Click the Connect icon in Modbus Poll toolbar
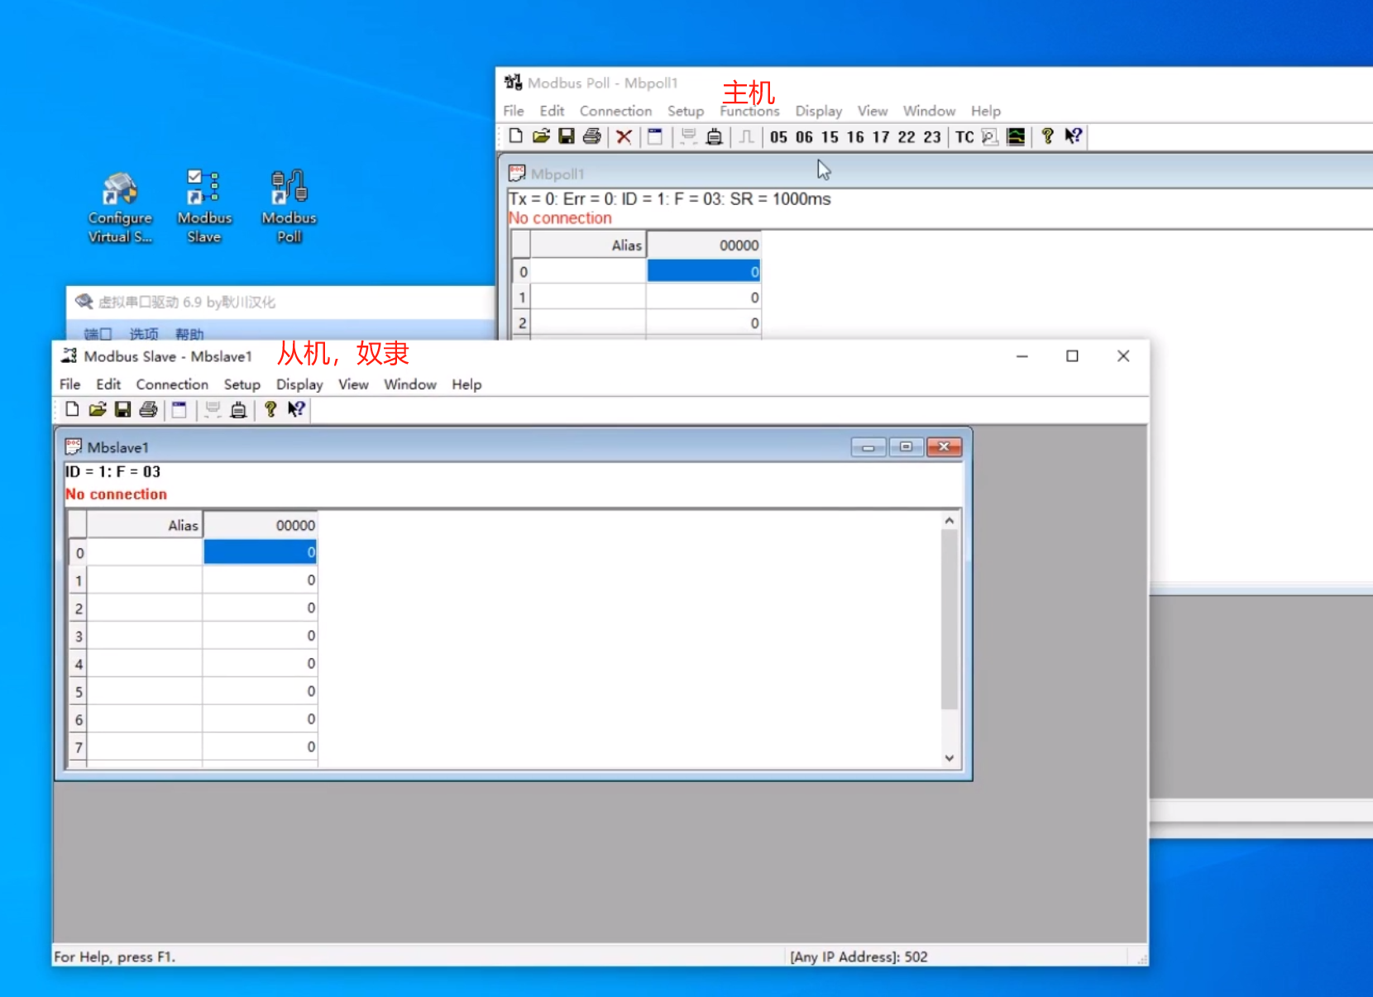The width and height of the screenshot is (1373, 997). [x=689, y=136]
